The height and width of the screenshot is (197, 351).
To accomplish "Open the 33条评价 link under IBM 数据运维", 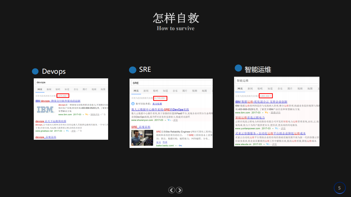I will 276,113.
